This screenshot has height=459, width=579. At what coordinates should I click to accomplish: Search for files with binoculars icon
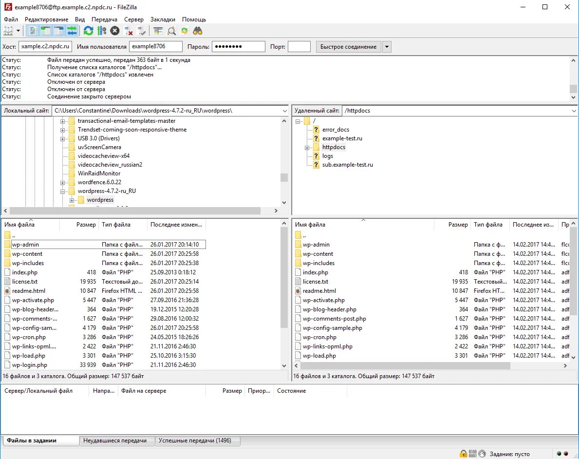pos(198,31)
